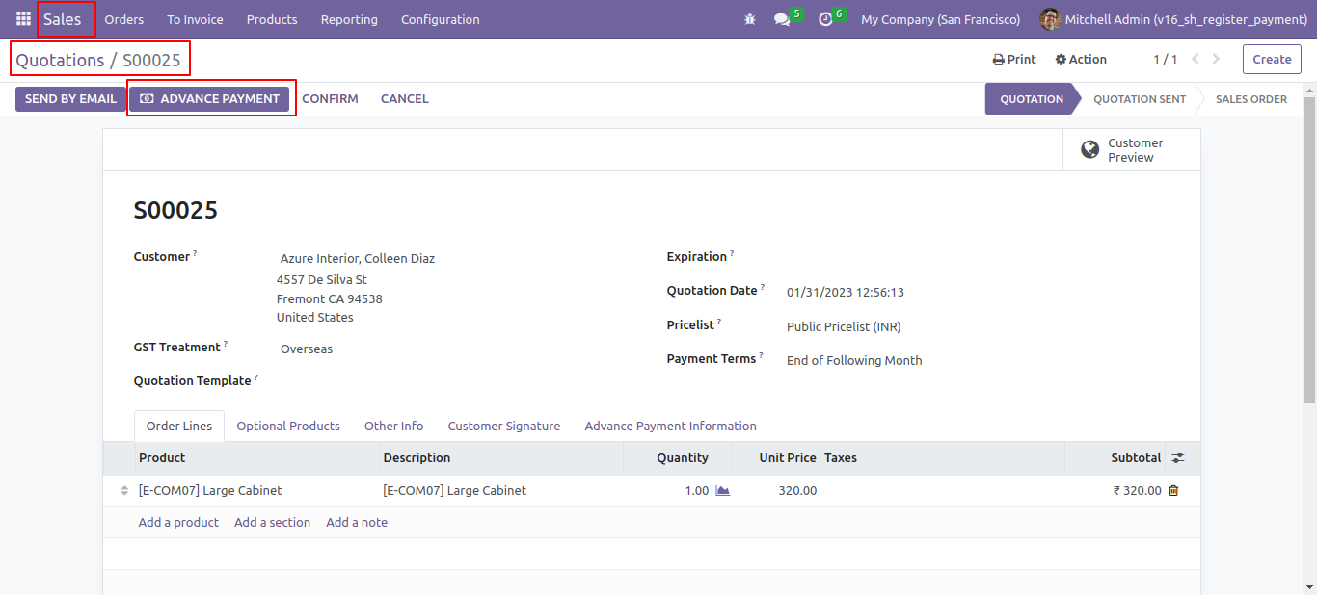The width and height of the screenshot is (1317, 595).
Task: Open the Products menu
Action: 272,19
